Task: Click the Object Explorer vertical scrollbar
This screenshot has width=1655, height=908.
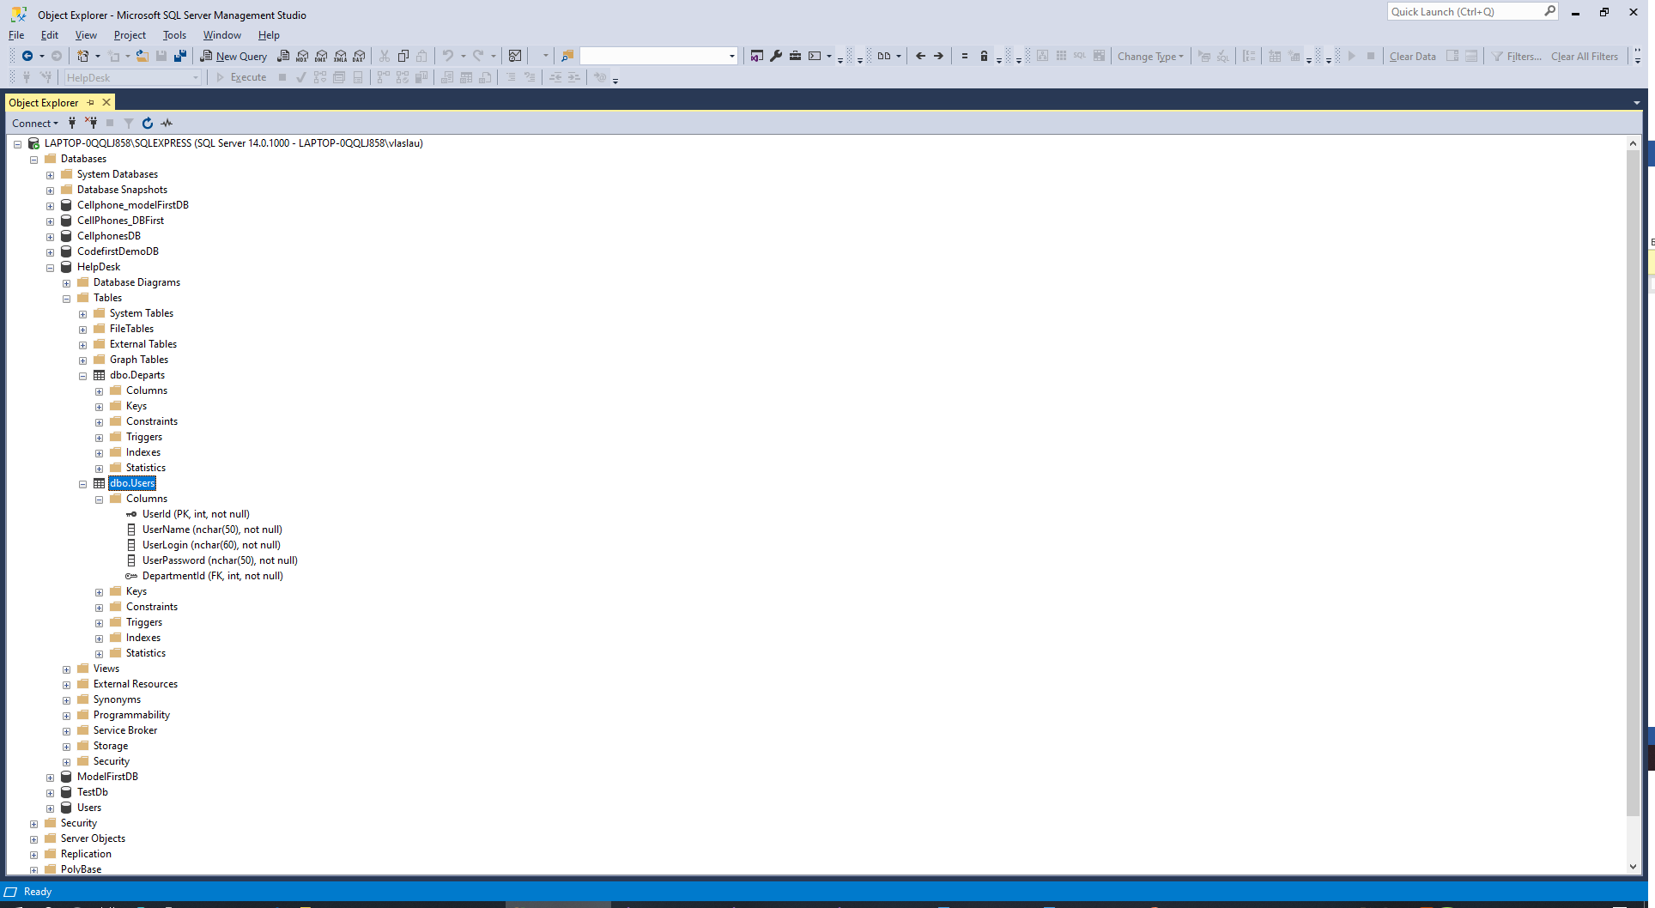Action: 1633,483
